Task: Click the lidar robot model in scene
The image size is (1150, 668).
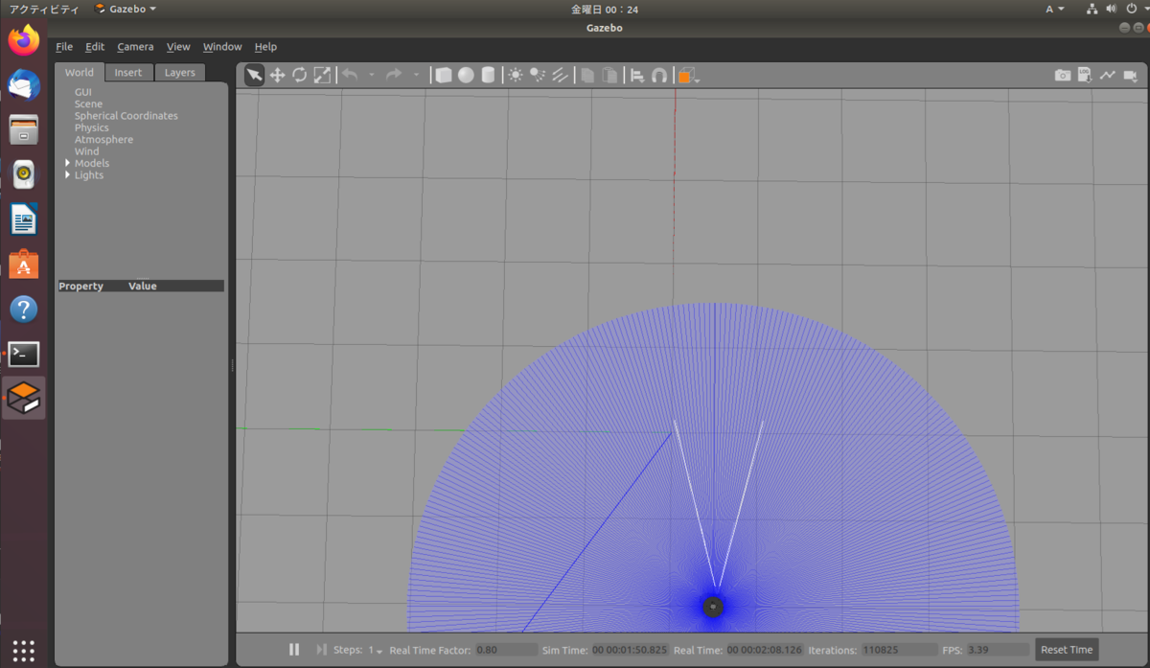Action: point(713,607)
